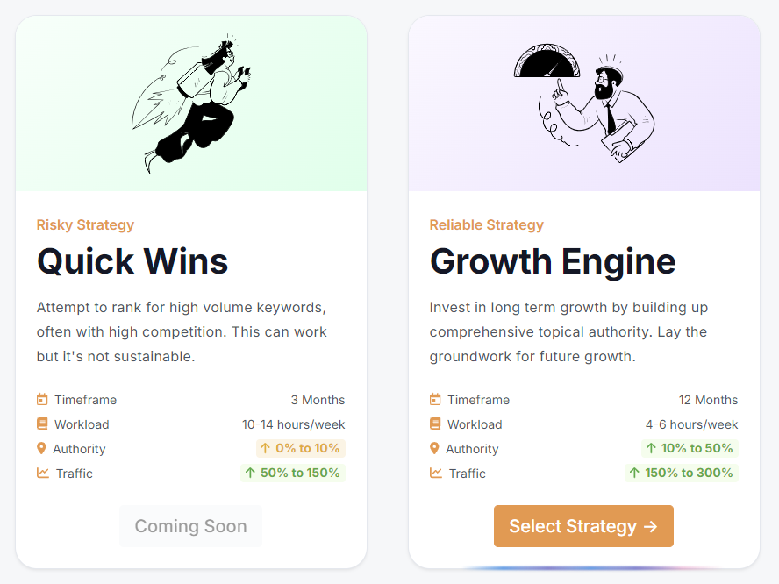Click the Timeframe calendar icon on Growth Engine

coord(434,399)
